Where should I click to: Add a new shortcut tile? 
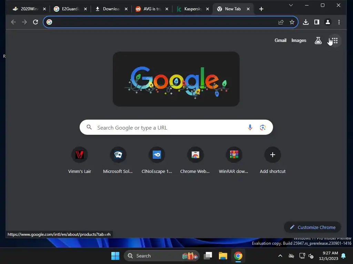point(272,160)
